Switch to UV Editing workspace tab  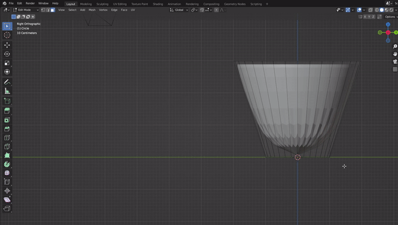120,4
